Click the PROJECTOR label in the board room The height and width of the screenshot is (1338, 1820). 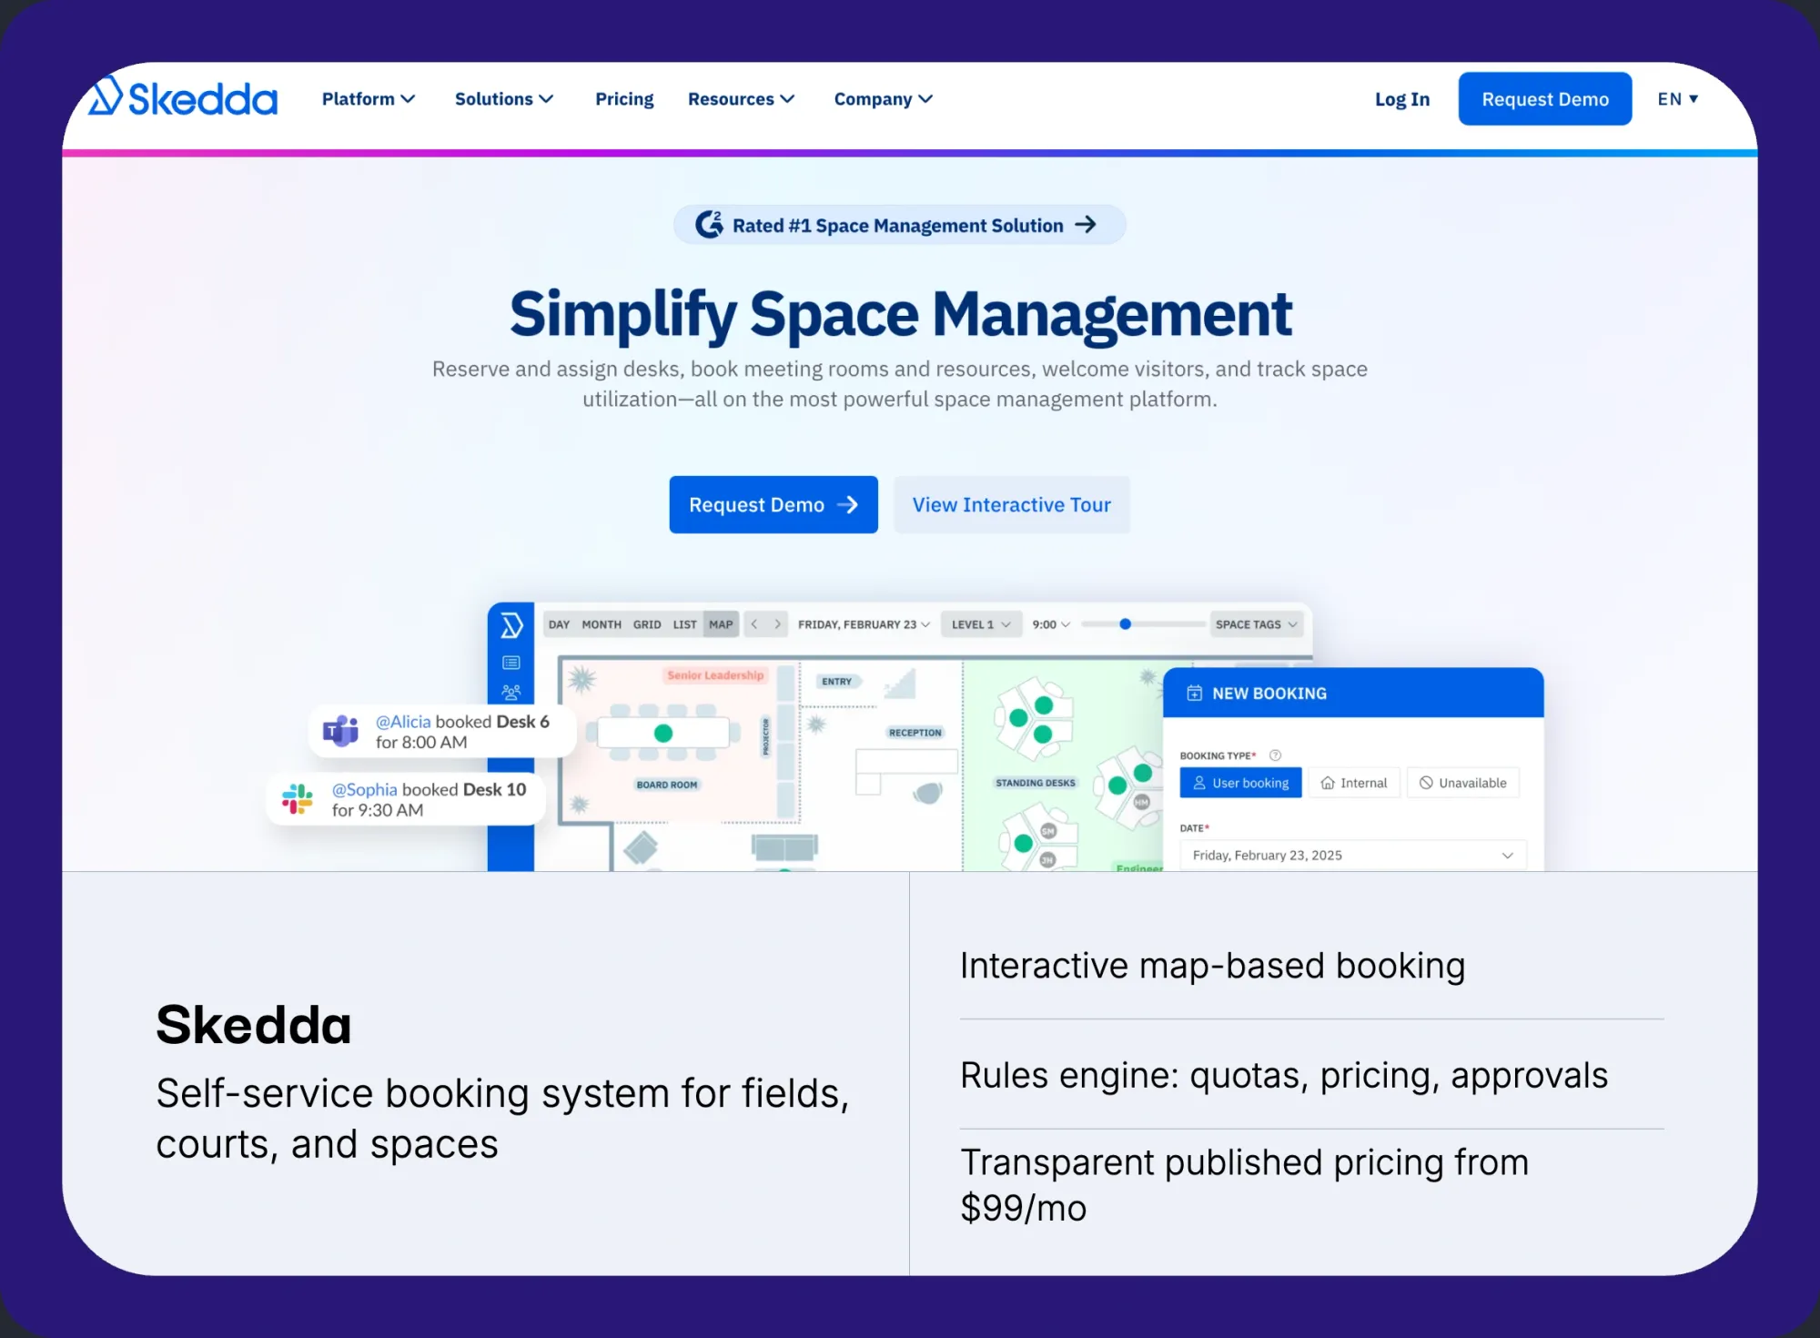click(x=765, y=735)
